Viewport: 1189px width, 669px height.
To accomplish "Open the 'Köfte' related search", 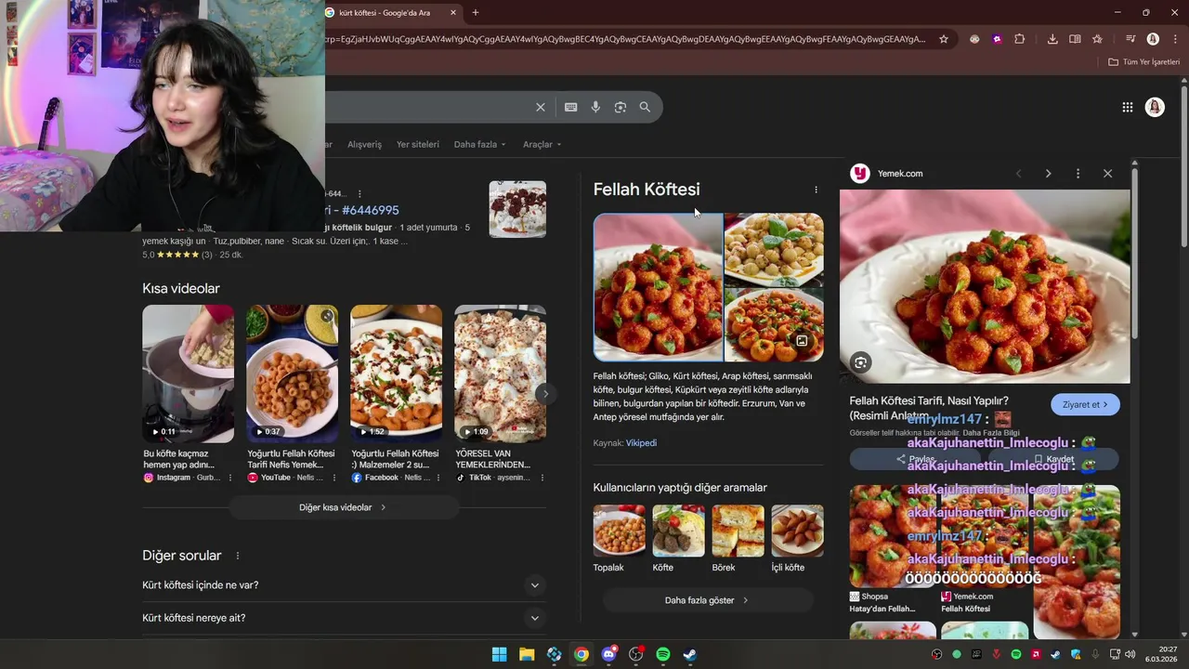I will [x=678, y=540].
